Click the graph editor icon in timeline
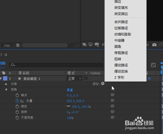This screenshot has width=163, height=134. coord(153,65)
